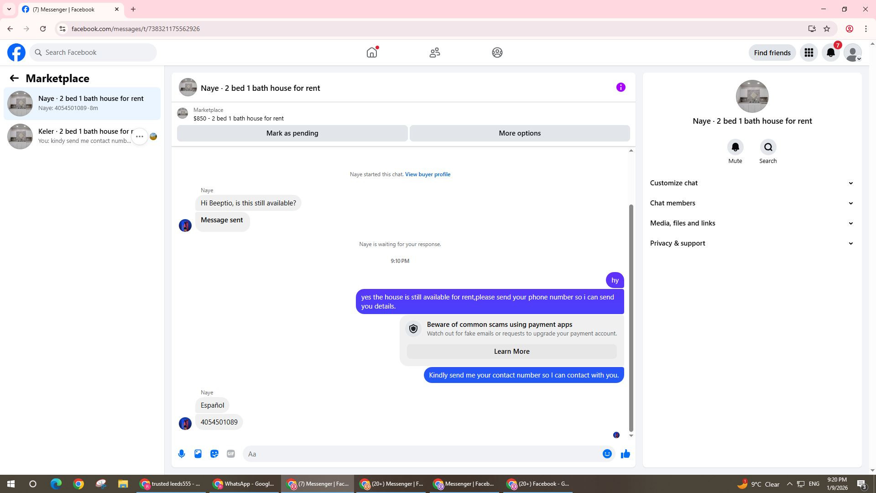The height and width of the screenshot is (493, 876).
Task: Expand Privacy & support section
Action: tap(751, 243)
